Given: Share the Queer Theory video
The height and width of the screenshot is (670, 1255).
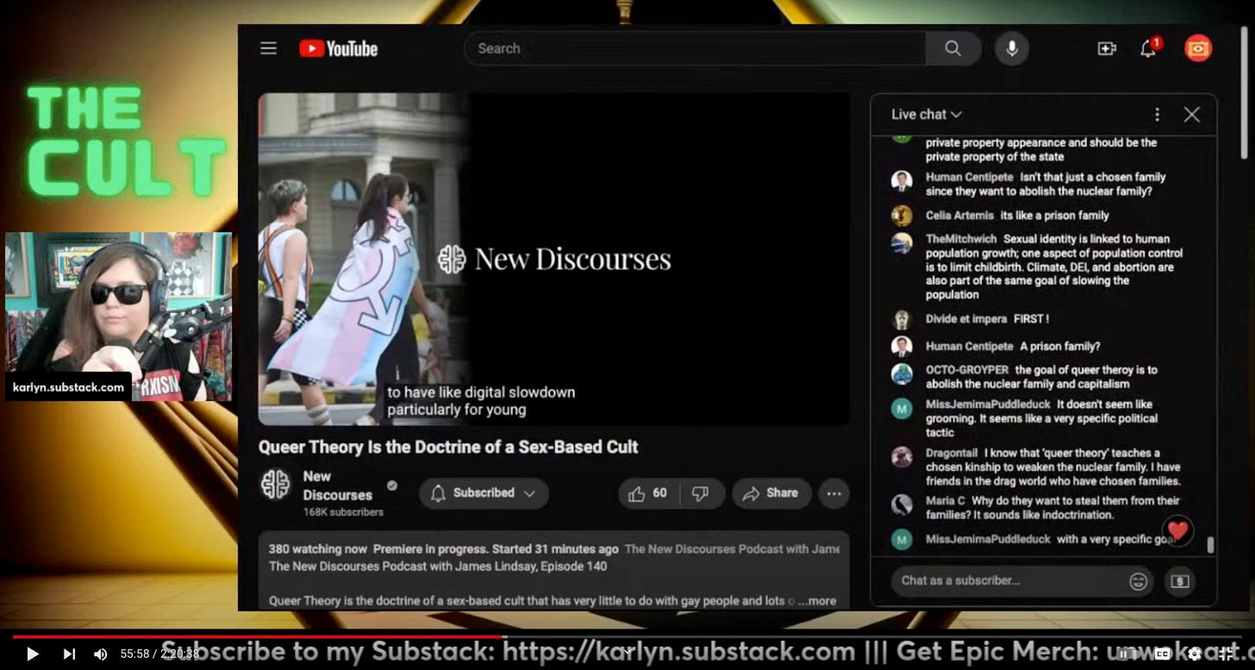Looking at the screenshot, I should pos(771,493).
